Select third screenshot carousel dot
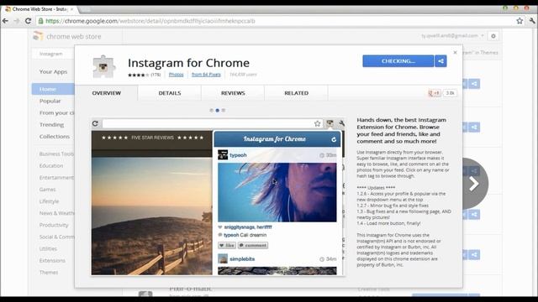 [224, 110]
